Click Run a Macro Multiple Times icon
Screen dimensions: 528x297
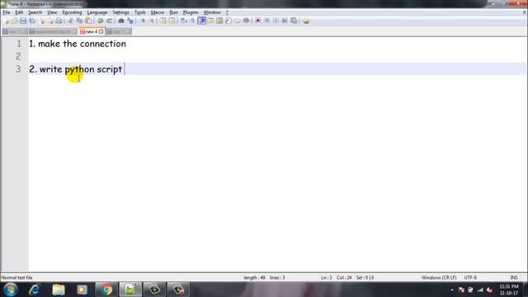pos(285,21)
